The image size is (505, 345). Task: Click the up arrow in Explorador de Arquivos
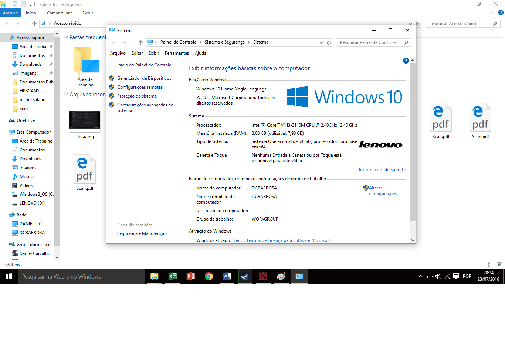pyautogui.click(x=34, y=24)
